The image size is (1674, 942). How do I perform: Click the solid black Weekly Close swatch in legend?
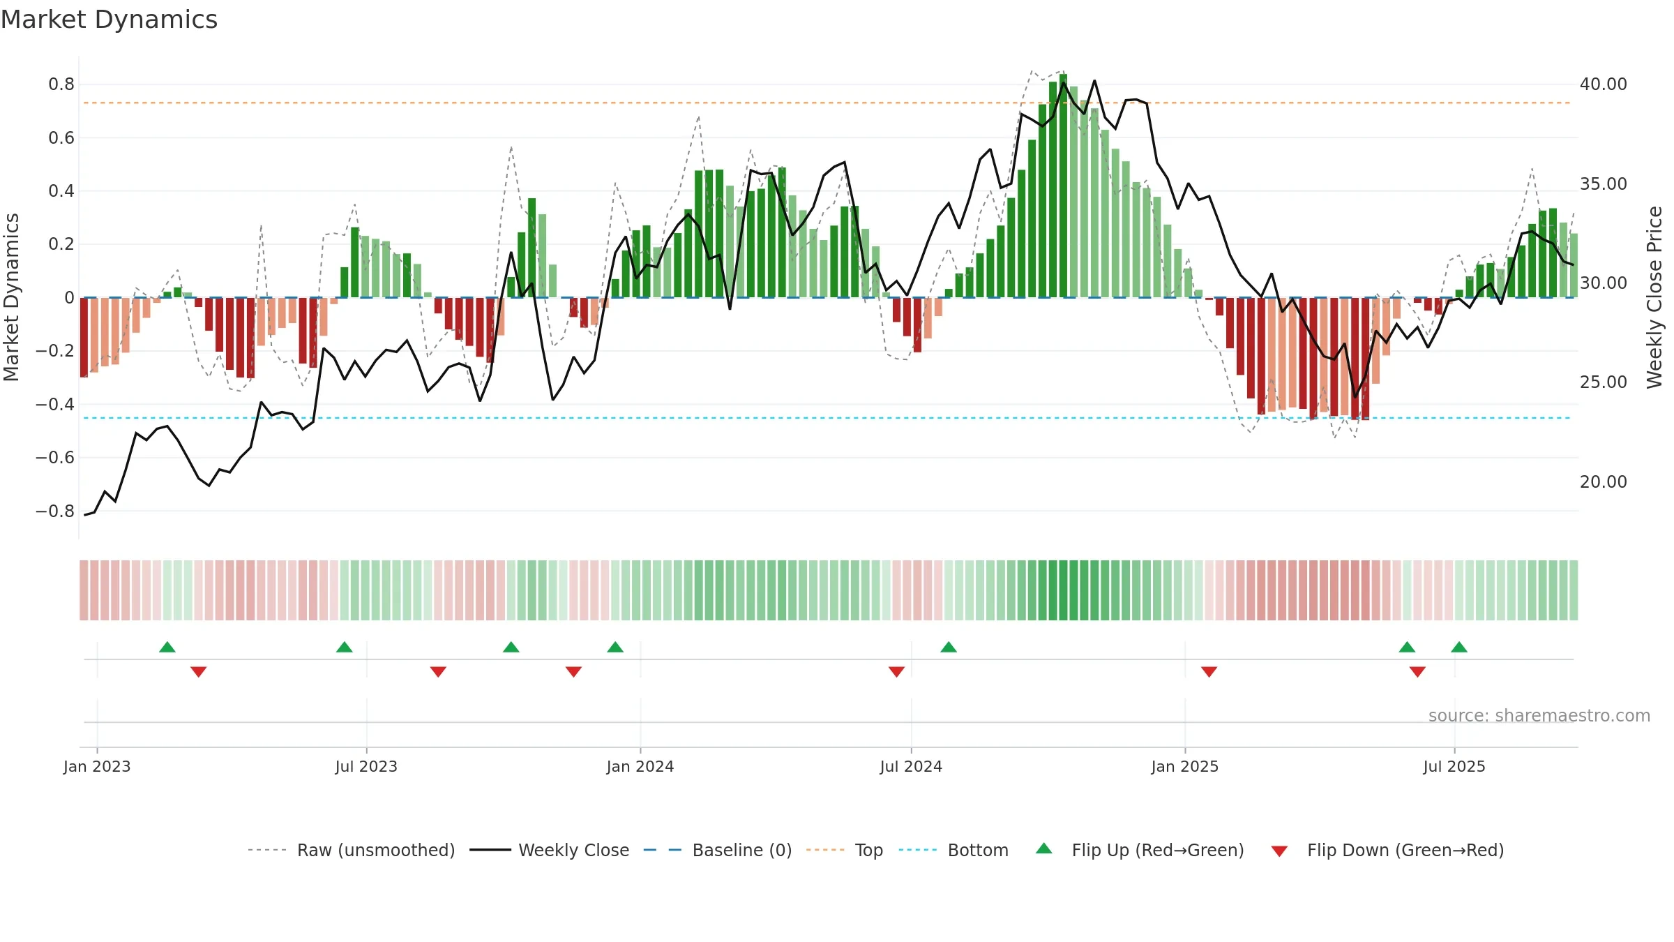click(490, 850)
